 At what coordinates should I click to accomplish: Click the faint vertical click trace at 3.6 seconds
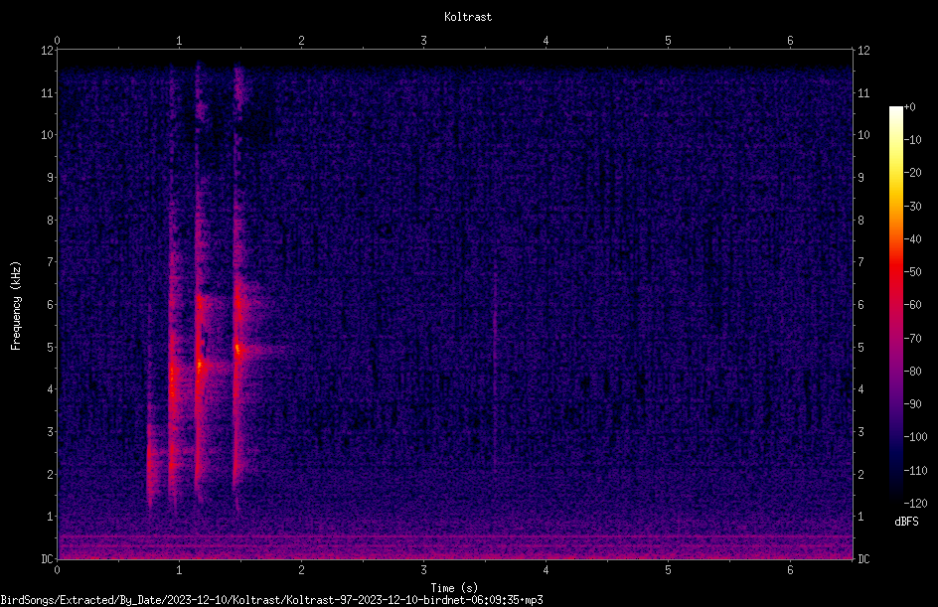(495, 377)
